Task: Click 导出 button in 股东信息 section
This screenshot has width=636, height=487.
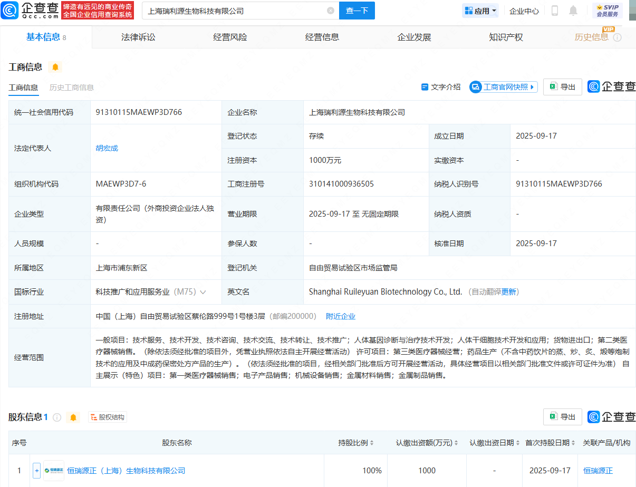Action: 563,417
